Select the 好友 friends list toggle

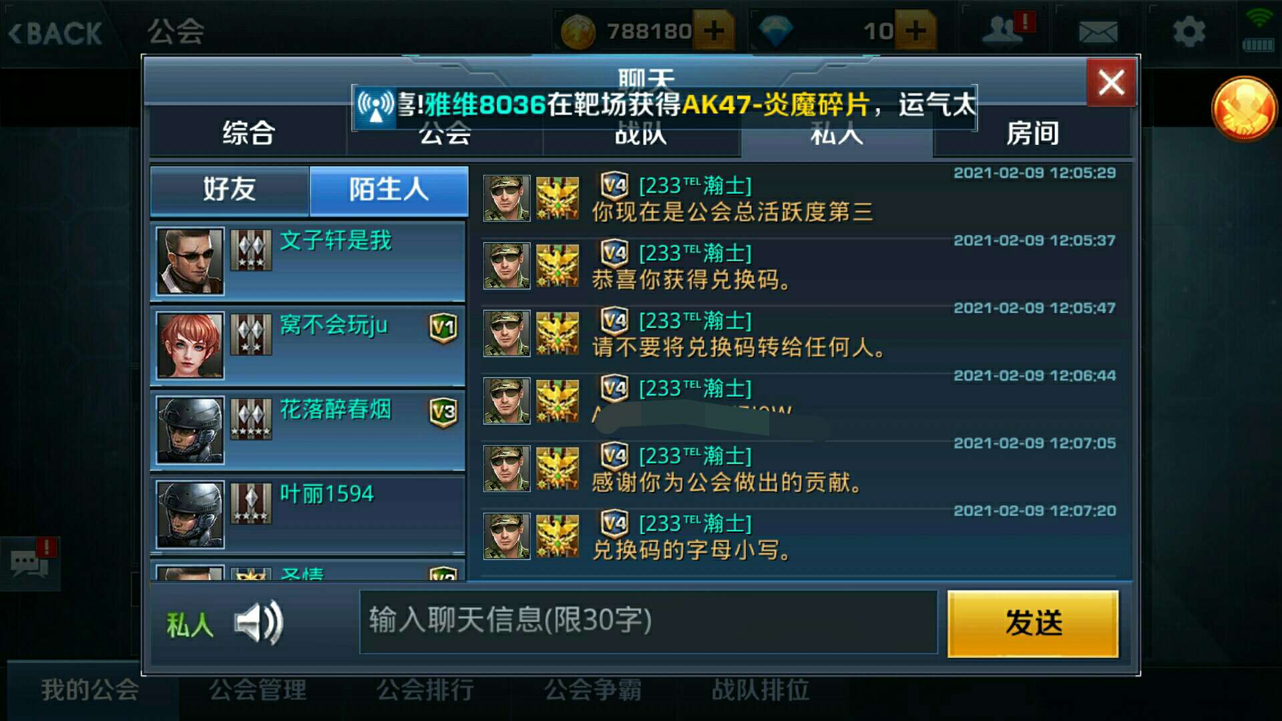click(x=230, y=190)
